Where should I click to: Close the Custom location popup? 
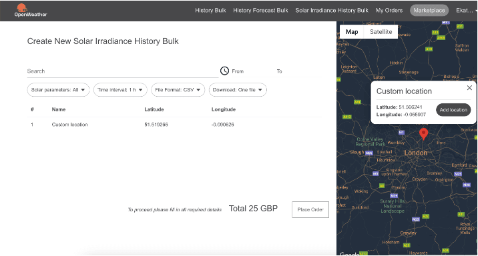click(x=469, y=88)
